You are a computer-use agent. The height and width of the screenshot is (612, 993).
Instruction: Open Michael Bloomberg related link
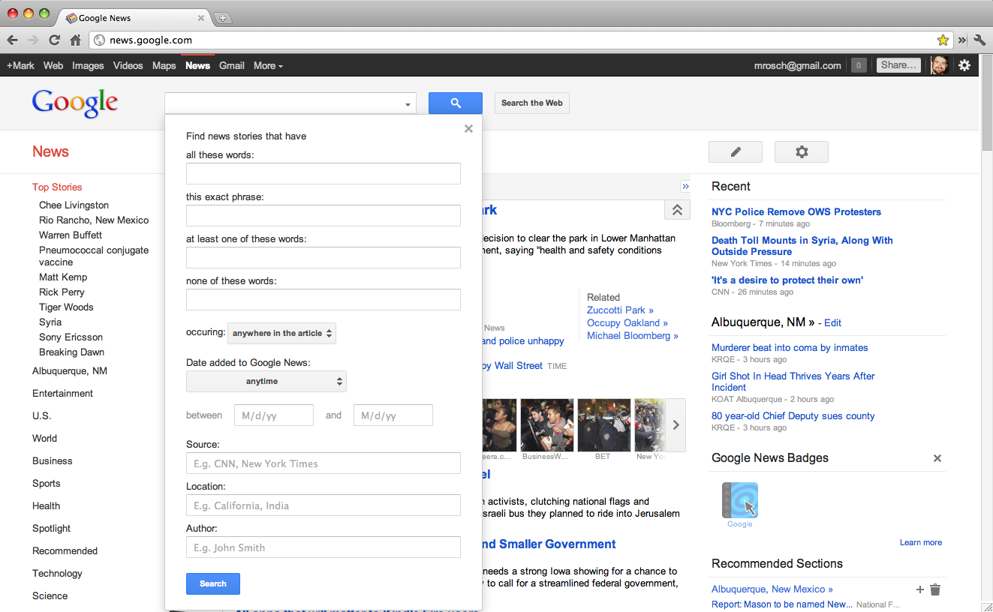(632, 336)
